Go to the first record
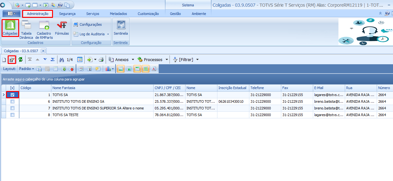This screenshot has height=181, width=393. pyautogui.click(x=30, y=59)
